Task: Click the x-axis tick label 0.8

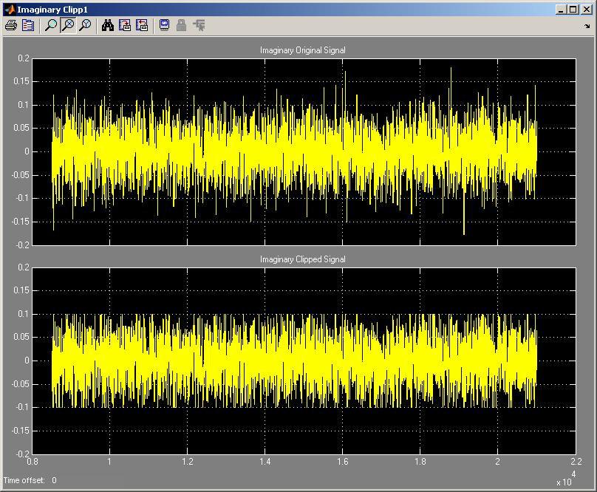Action: coord(33,462)
